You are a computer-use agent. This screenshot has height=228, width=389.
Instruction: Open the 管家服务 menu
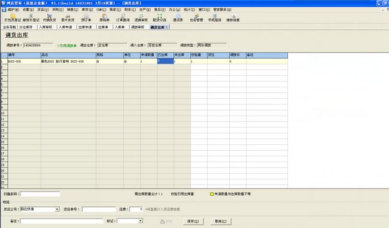pos(222,10)
